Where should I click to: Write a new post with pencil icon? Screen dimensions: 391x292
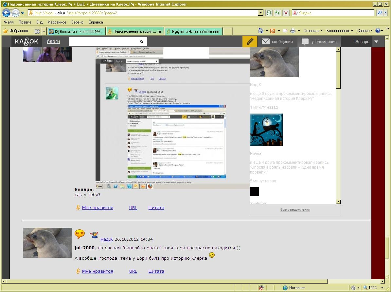tap(250, 41)
